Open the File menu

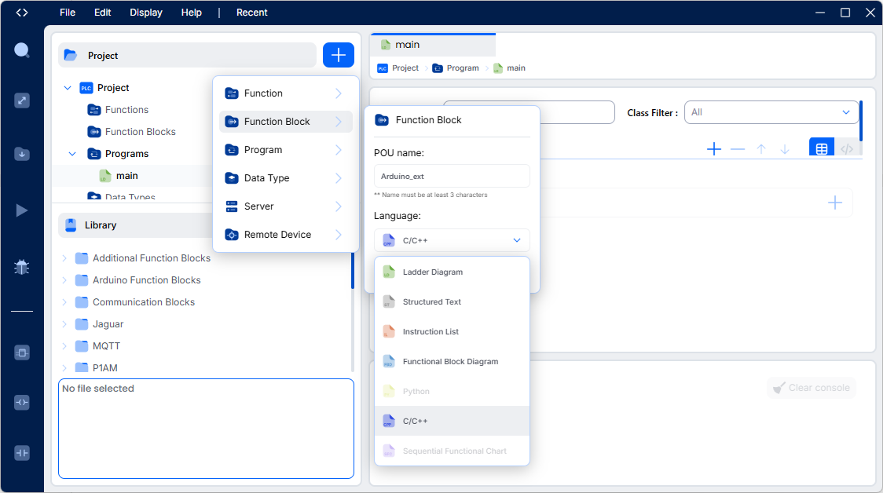tap(68, 13)
